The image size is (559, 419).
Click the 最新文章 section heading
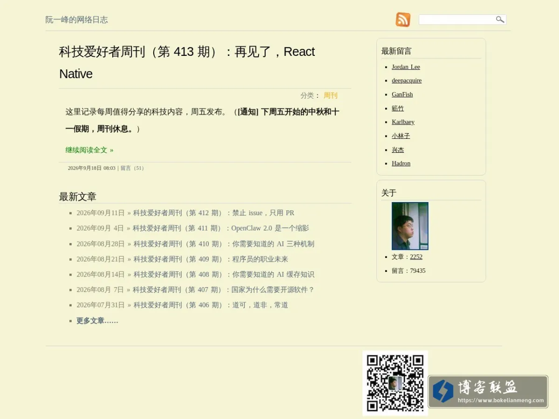pyautogui.click(x=78, y=196)
